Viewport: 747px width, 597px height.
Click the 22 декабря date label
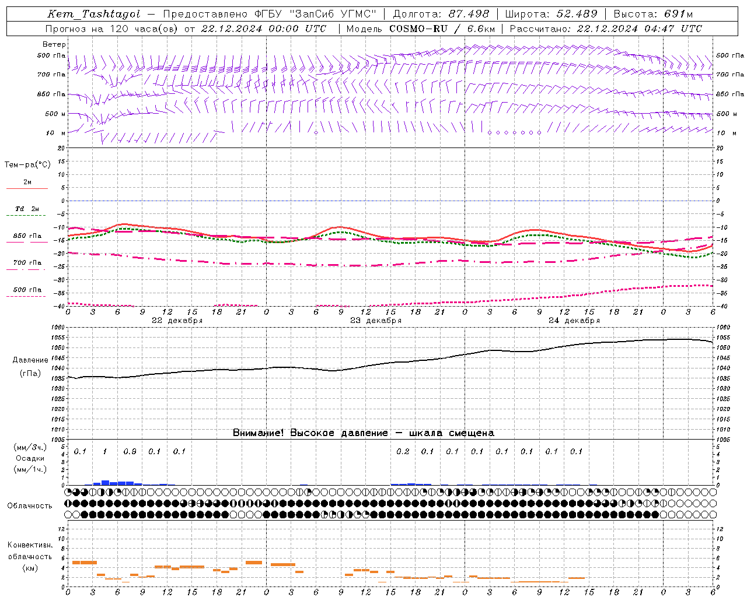pos(177,321)
